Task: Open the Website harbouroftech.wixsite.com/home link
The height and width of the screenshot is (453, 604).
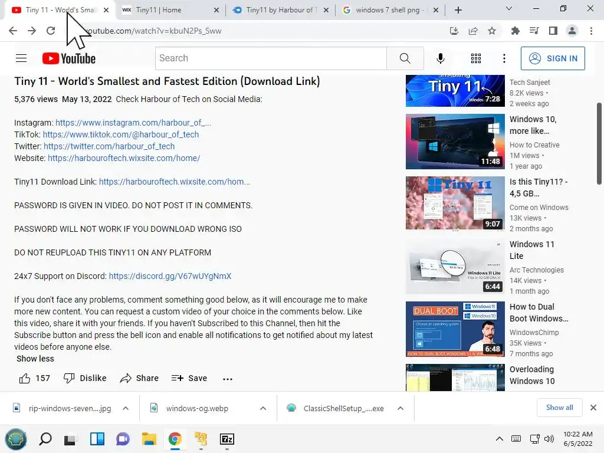Action: tap(124, 158)
